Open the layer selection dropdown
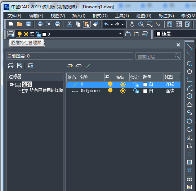 pyautogui.click(x=120, y=33)
